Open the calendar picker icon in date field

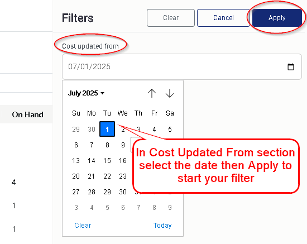(291, 67)
